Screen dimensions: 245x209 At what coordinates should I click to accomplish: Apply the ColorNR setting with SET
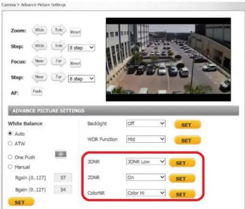click(182, 194)
